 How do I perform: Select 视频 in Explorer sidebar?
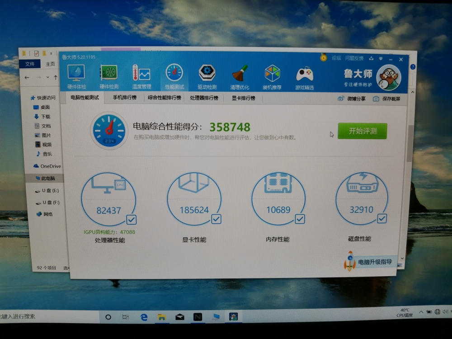click(x=43, y=145)
